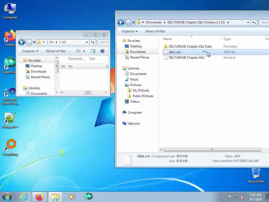
Task: Go back in the 1-bit window
Action: point(22,42)
